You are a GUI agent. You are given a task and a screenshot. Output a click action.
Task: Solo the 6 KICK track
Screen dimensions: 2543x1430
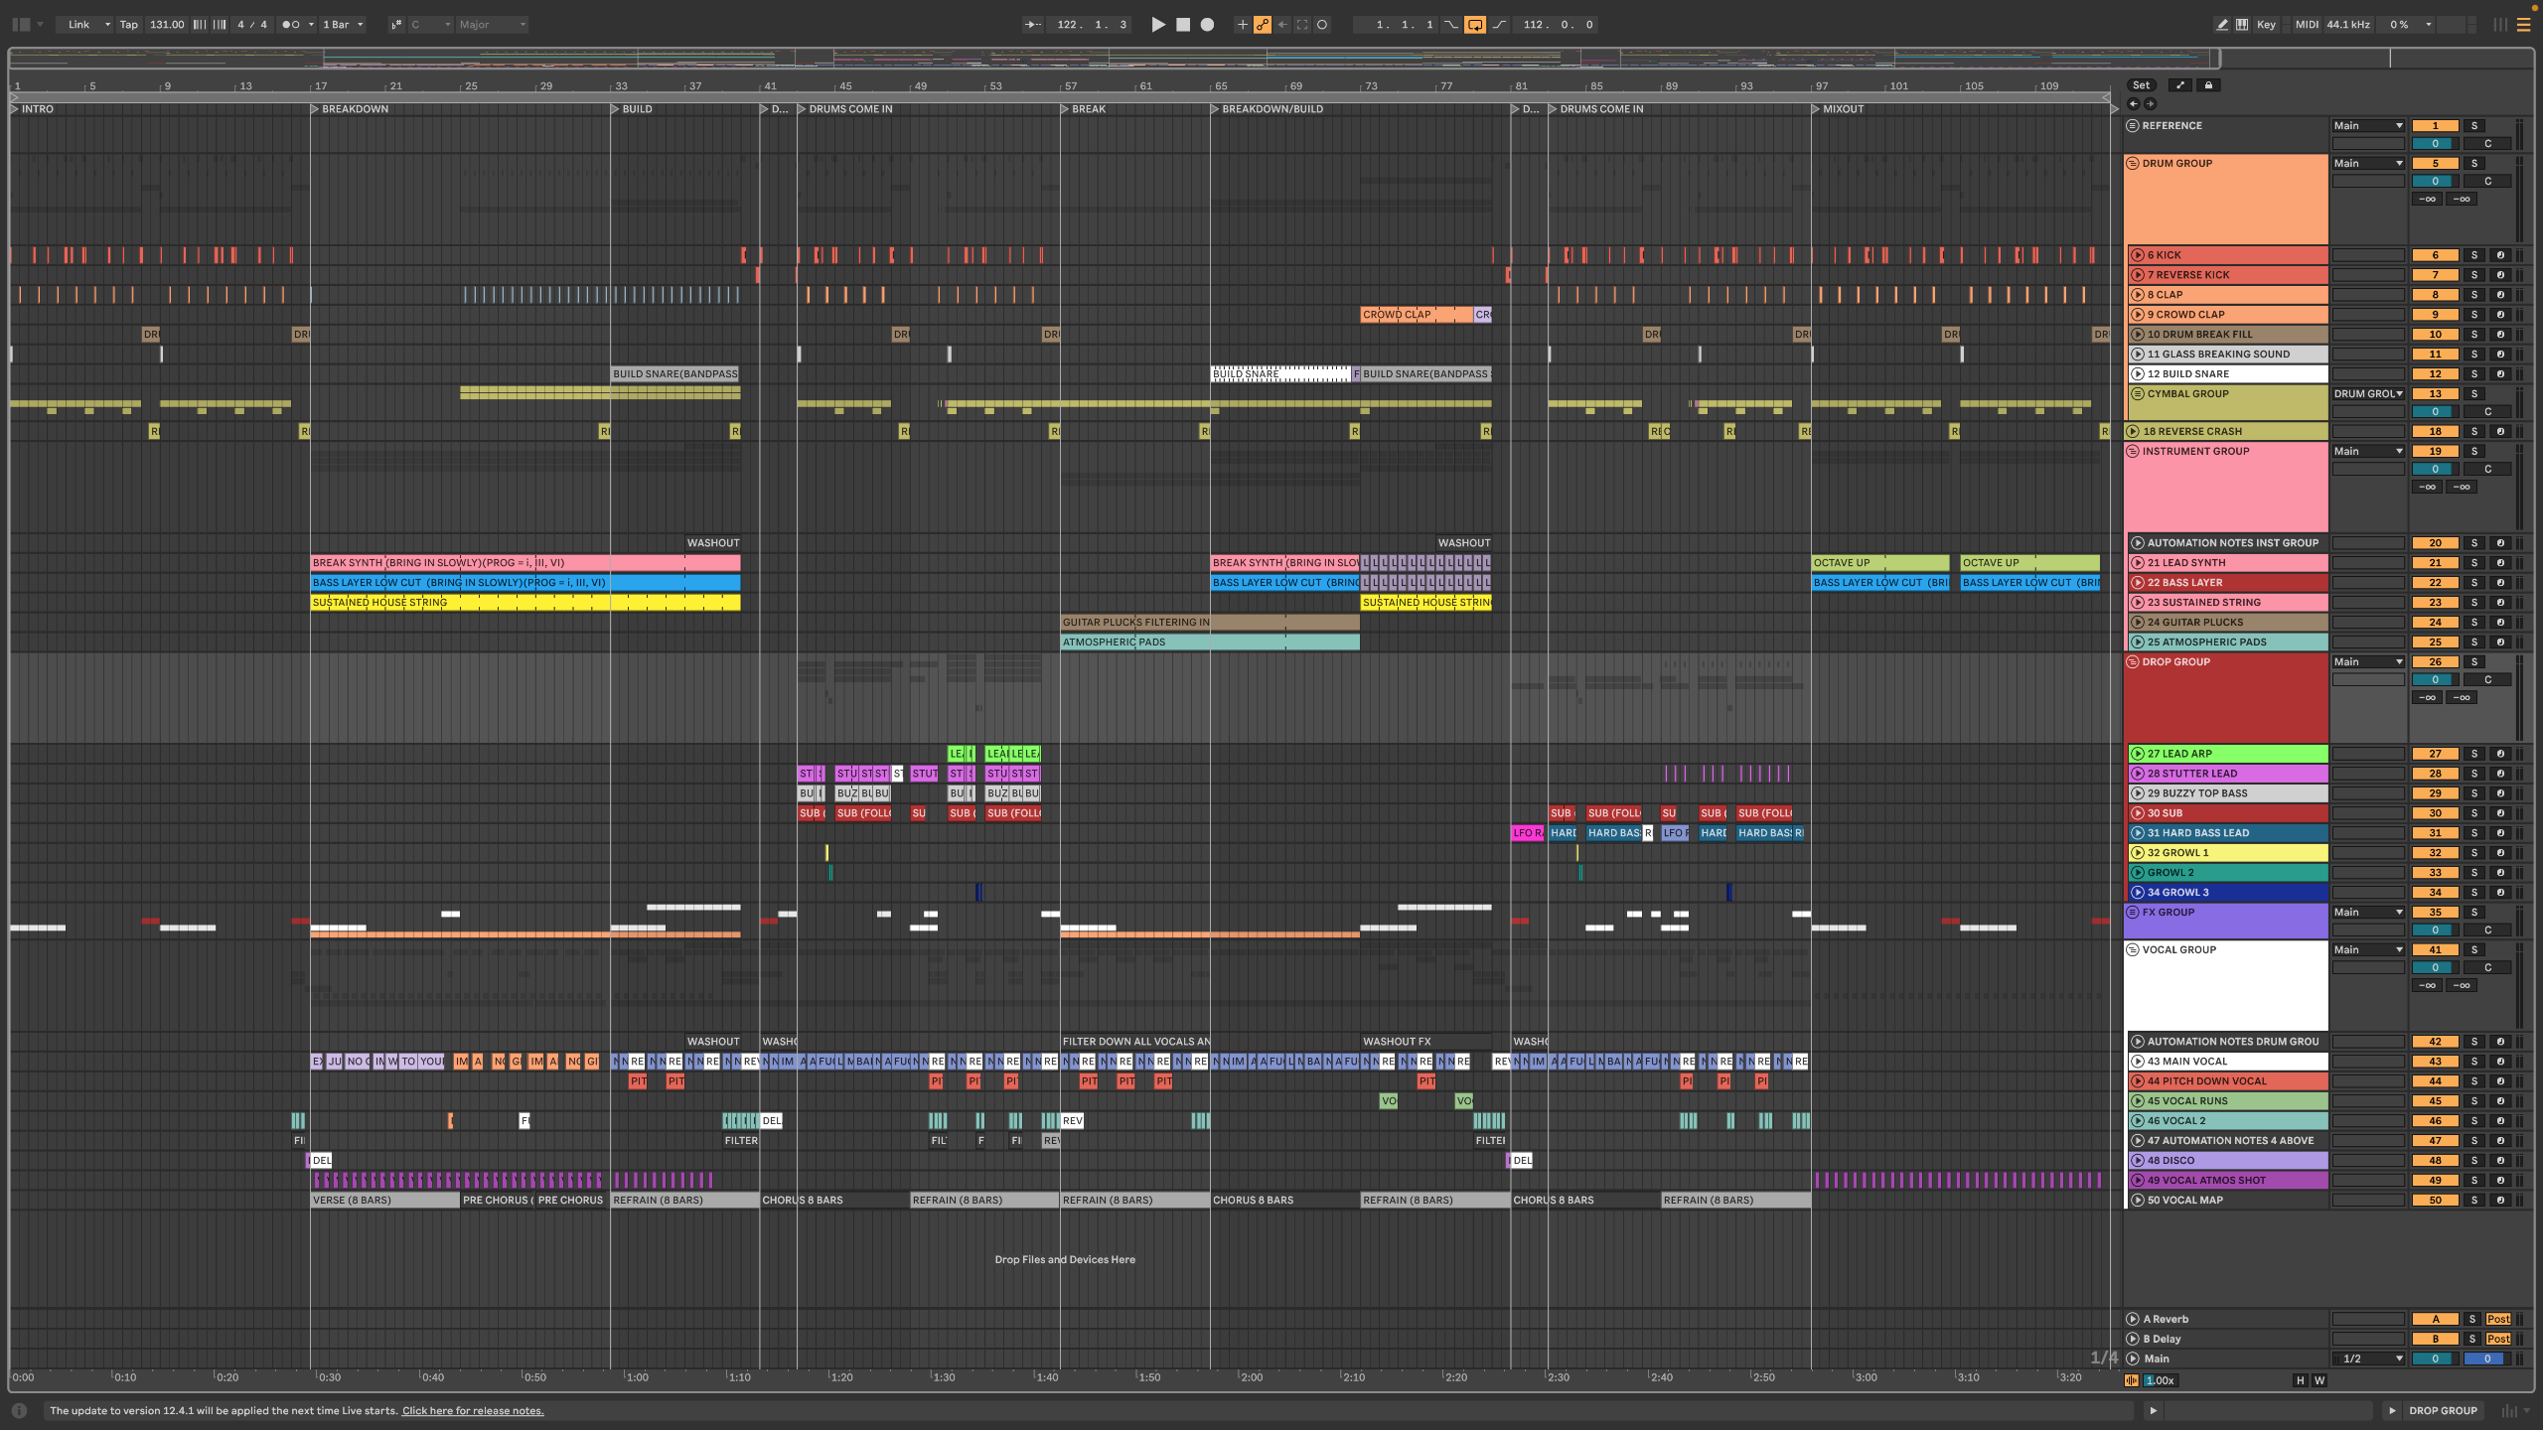[x=2474, y=255]
